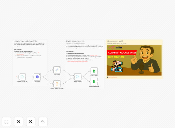Viewport: 175px width, 128px height.
Task: Zoom out of the workflow canvas
Action: [31, 122]
